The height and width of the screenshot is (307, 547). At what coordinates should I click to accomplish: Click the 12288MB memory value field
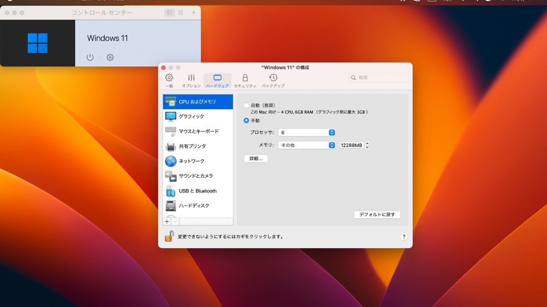click(x=351, y=145)
